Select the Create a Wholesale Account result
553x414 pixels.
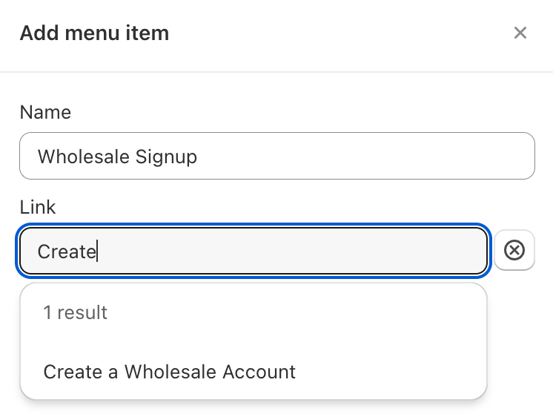pos(170,372)
